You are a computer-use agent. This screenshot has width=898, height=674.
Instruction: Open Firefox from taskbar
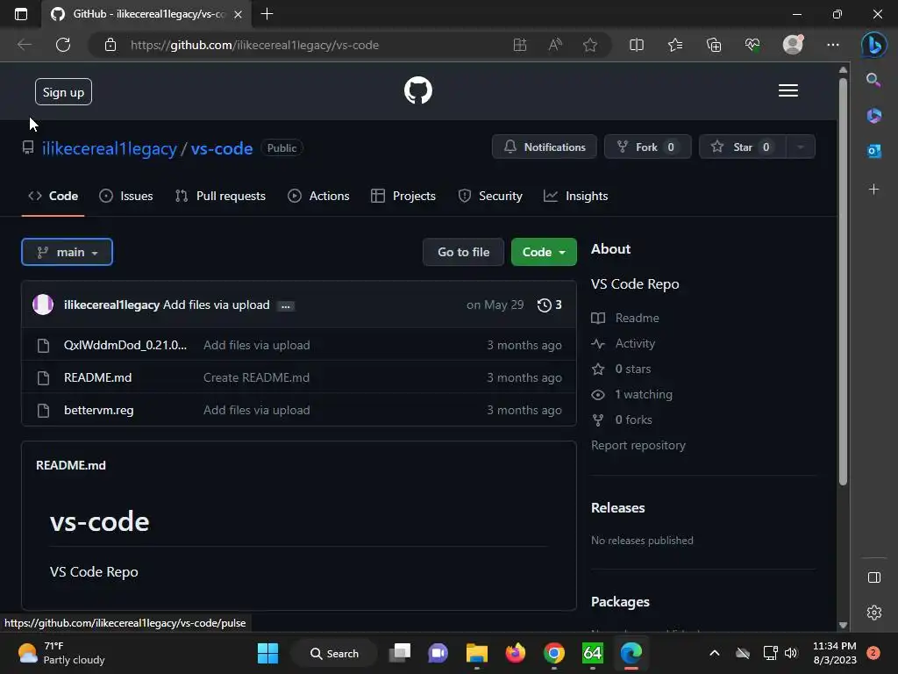(x=516, y=653)
